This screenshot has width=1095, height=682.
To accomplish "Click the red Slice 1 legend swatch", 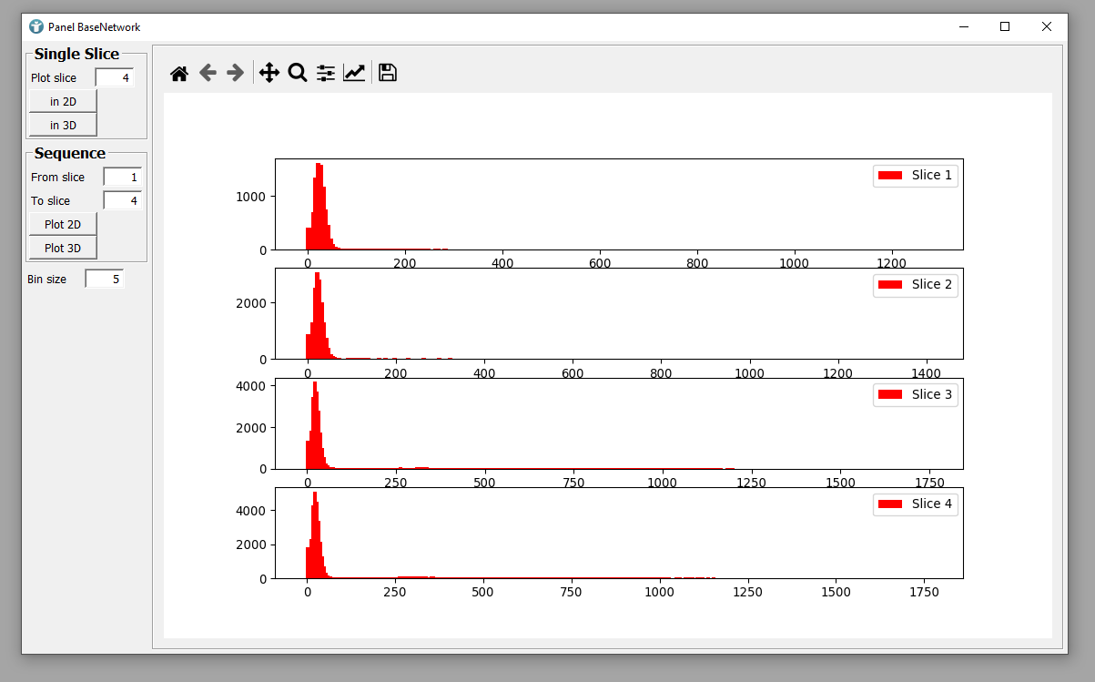I will 890,176.
